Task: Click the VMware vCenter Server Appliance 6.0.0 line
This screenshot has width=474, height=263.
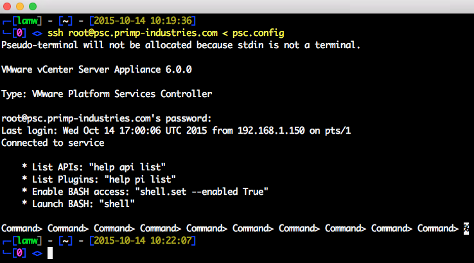Action: [96, 69]
